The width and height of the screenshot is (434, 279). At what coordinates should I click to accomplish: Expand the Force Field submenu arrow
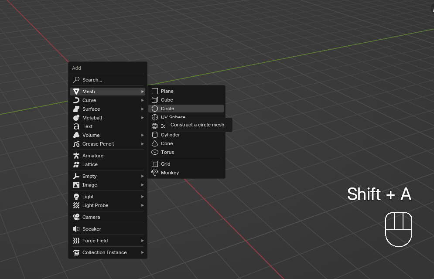pyautogui.click(x=142, y=241)
